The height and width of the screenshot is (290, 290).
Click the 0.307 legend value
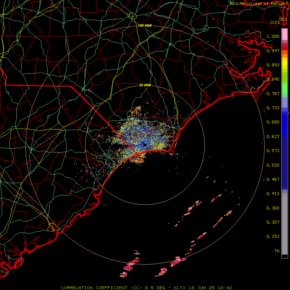[x=273, y=222]
